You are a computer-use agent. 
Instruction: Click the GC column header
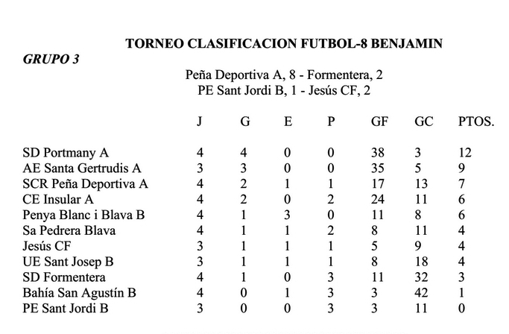(423, 121)
